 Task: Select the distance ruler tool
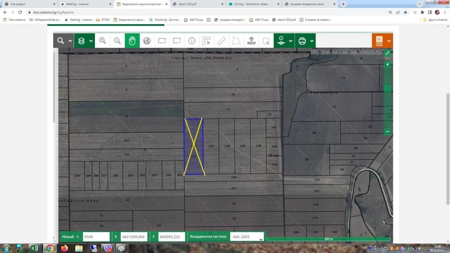(221, 41)
